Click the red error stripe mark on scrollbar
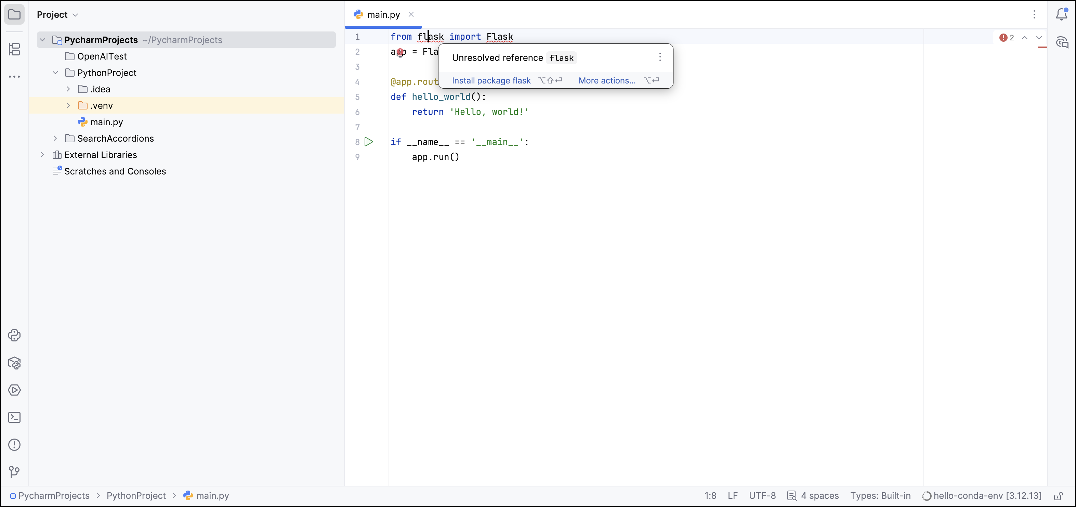Image resolution: width=1076 pixels, height=507 pixels. tap(1042, 47)
